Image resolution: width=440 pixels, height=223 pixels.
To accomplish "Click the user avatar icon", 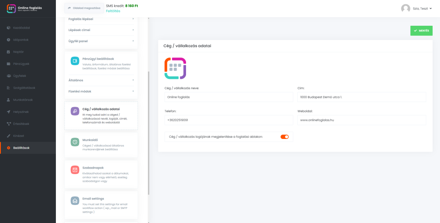I will (x=405, y=9).
